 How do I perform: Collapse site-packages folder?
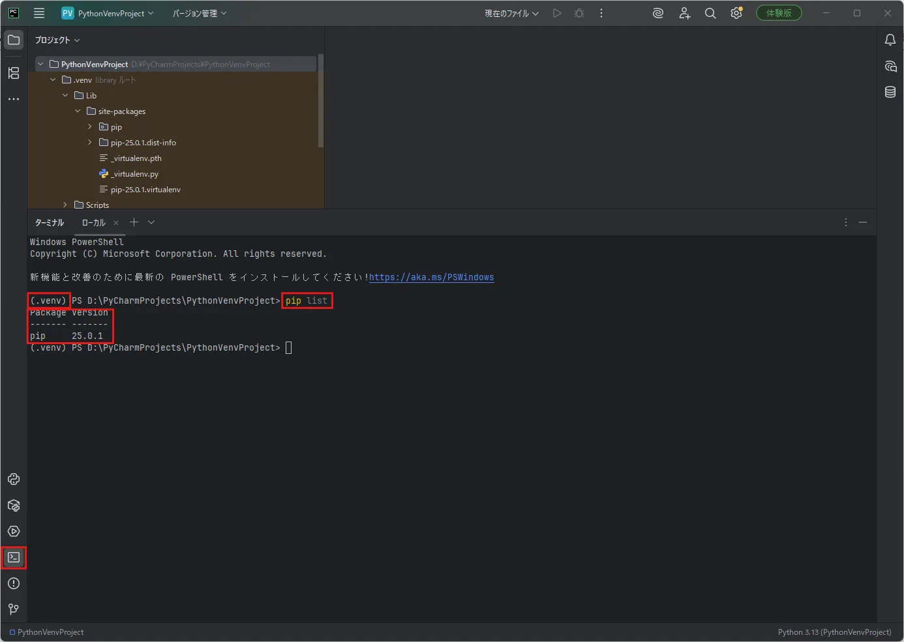(x=78, y=111)
